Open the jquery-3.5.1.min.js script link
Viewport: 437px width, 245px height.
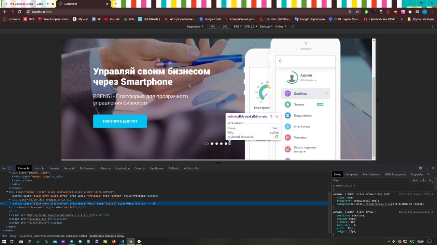(x=60, y=215)
